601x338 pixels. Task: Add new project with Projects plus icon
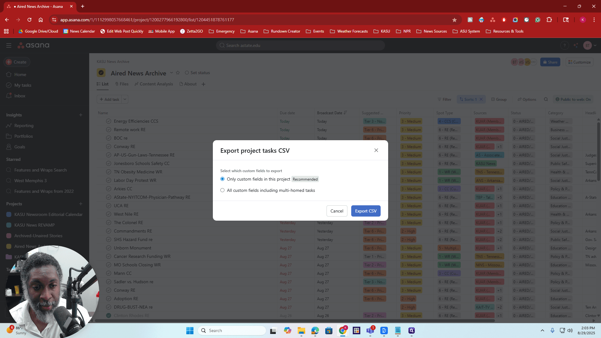tap(81, 204)
